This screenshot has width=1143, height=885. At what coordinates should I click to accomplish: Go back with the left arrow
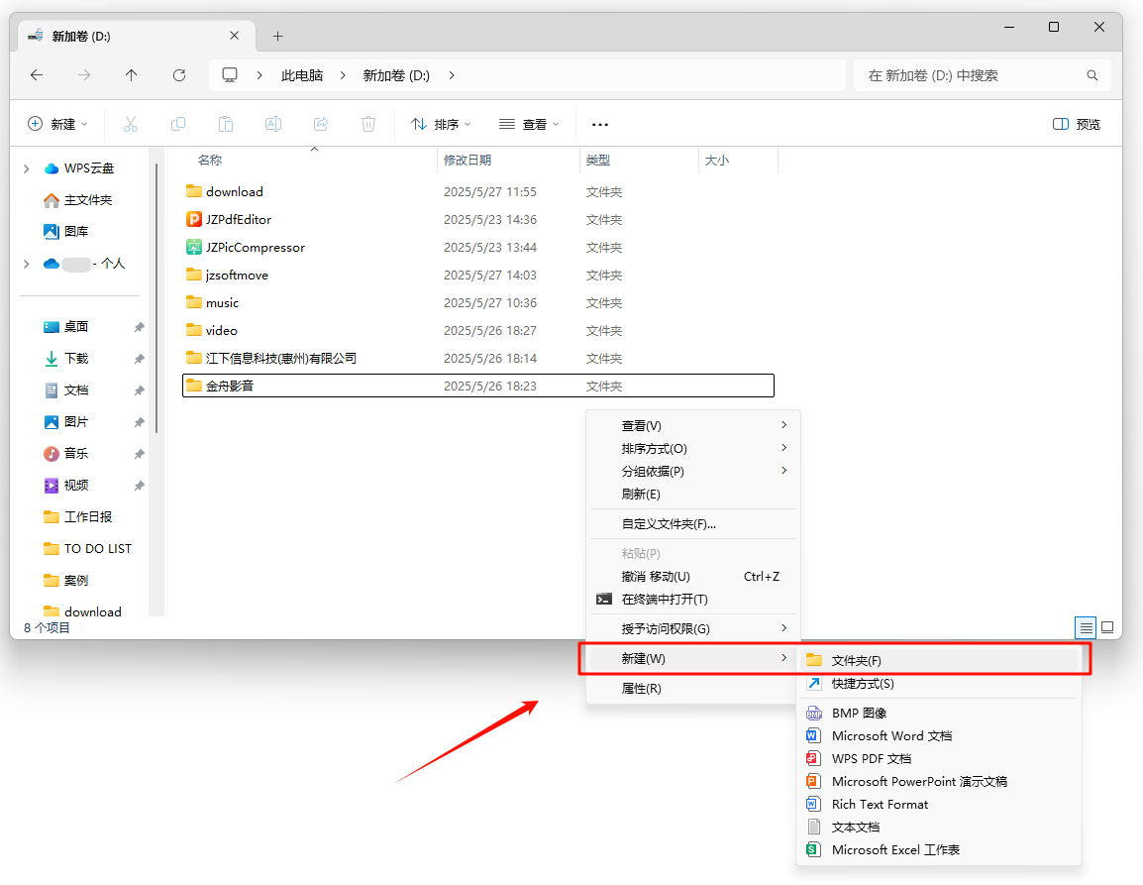[37, 75]
